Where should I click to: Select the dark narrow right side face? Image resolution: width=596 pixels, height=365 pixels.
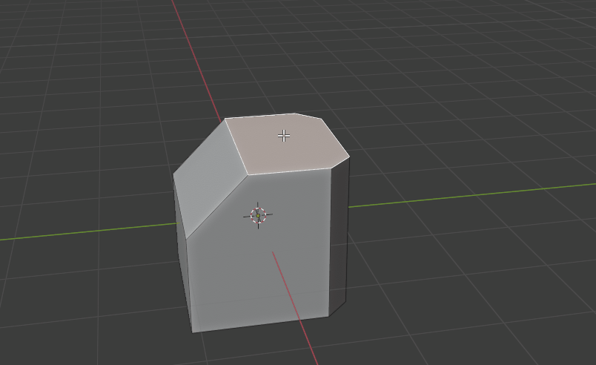pyautogui.click(x=339, y=237)
